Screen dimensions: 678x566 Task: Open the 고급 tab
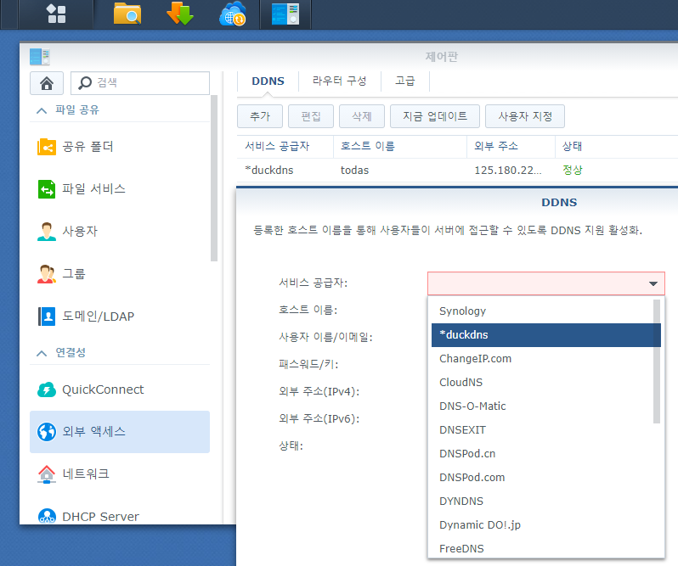405,81
